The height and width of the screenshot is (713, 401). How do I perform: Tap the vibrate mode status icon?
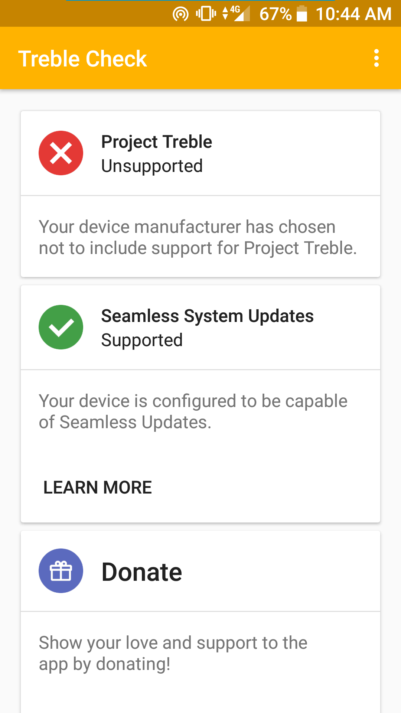coord(206,14)
